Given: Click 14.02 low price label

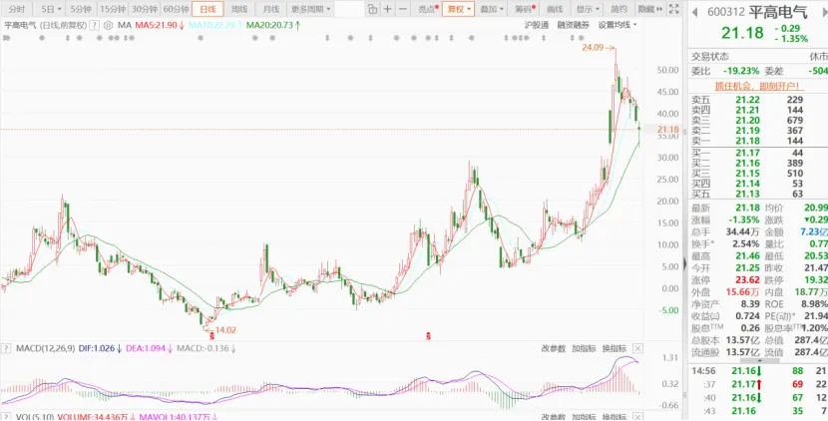Looking at the screenshot, I should pyautogui.click(x=225, y=330).
